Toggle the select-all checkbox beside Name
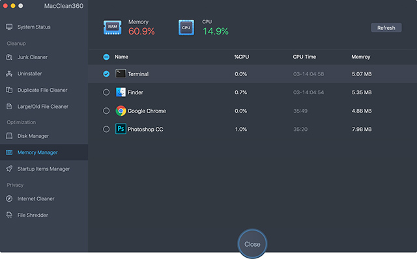Screen dimensions: 417x259 click(x=106, y=57)
